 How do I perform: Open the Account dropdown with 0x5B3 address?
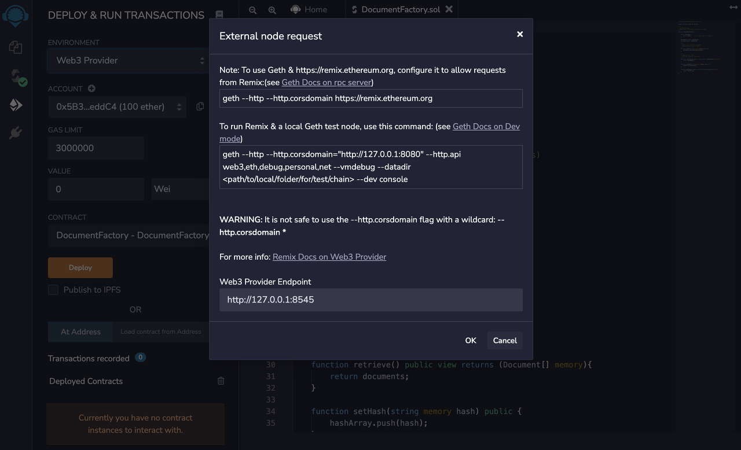pyautogui.click(x=117, y=106)
